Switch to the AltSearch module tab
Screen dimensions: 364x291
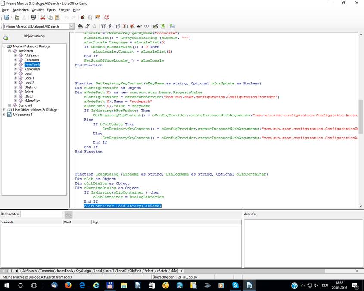[29, 271]
